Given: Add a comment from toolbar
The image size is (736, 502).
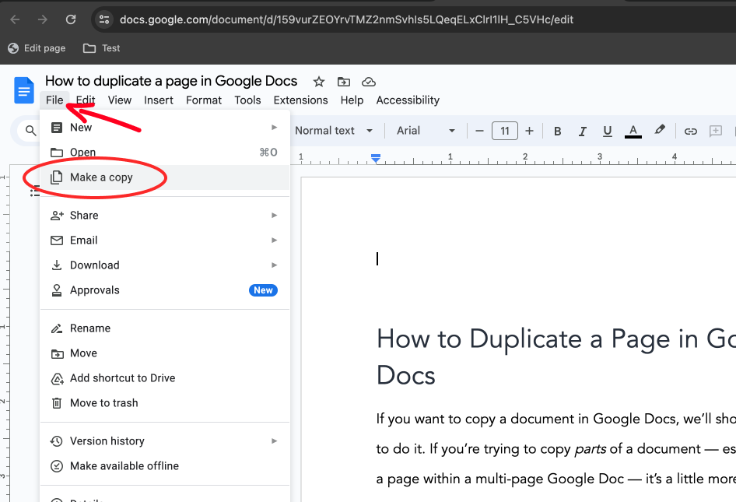Looking at the screenshot, I should point(715,131).
